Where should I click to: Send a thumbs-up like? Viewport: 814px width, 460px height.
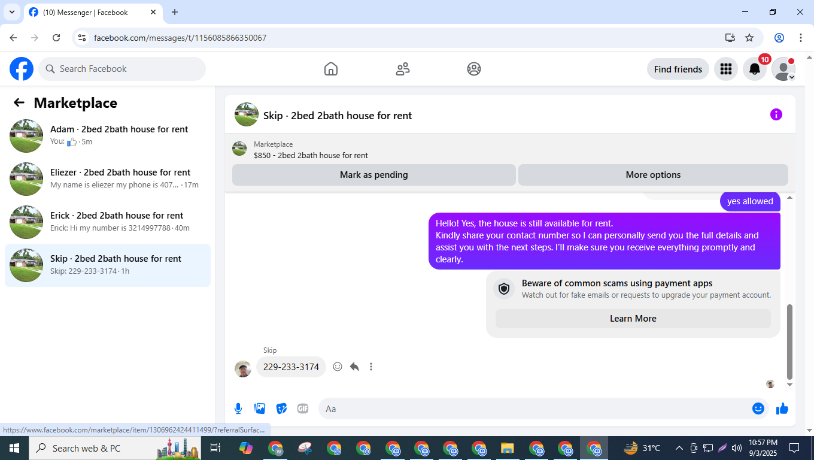[x=782, y=408]
